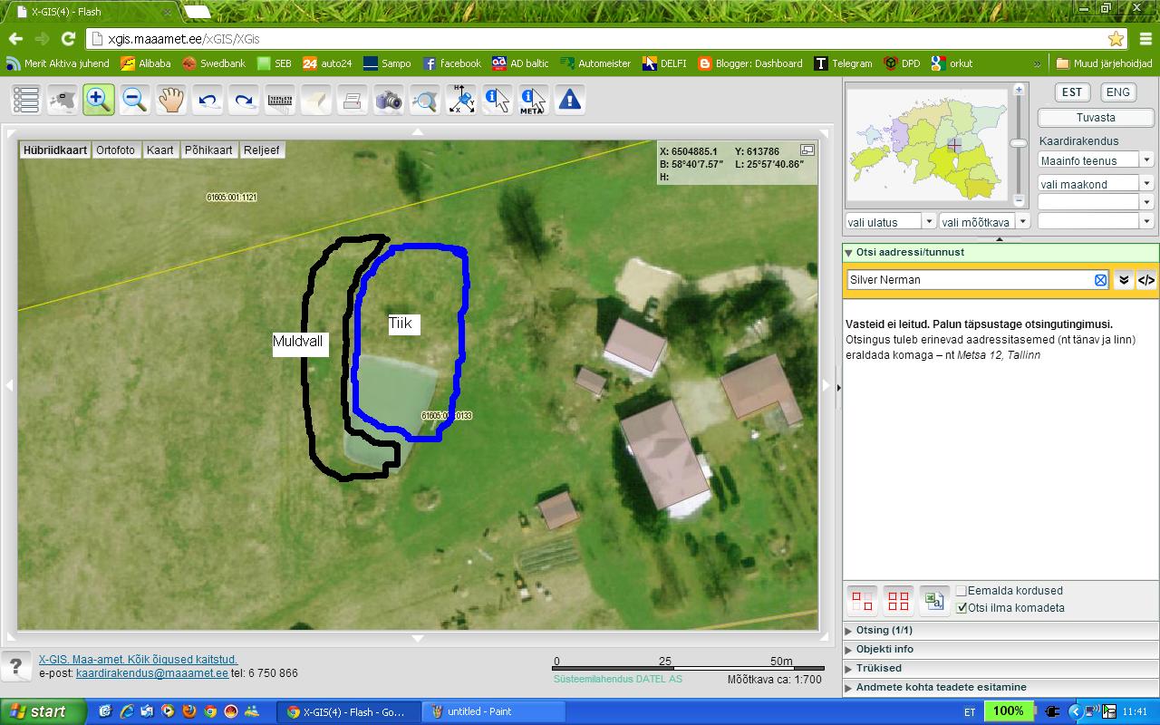
Task: Enable the Eemalda kordused checkbox
Action: click(x=962, y=591)
